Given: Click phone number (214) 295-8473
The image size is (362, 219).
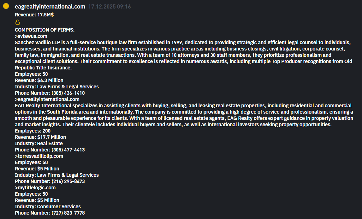Looking at the screenshot, I should [x=68, y=181].
